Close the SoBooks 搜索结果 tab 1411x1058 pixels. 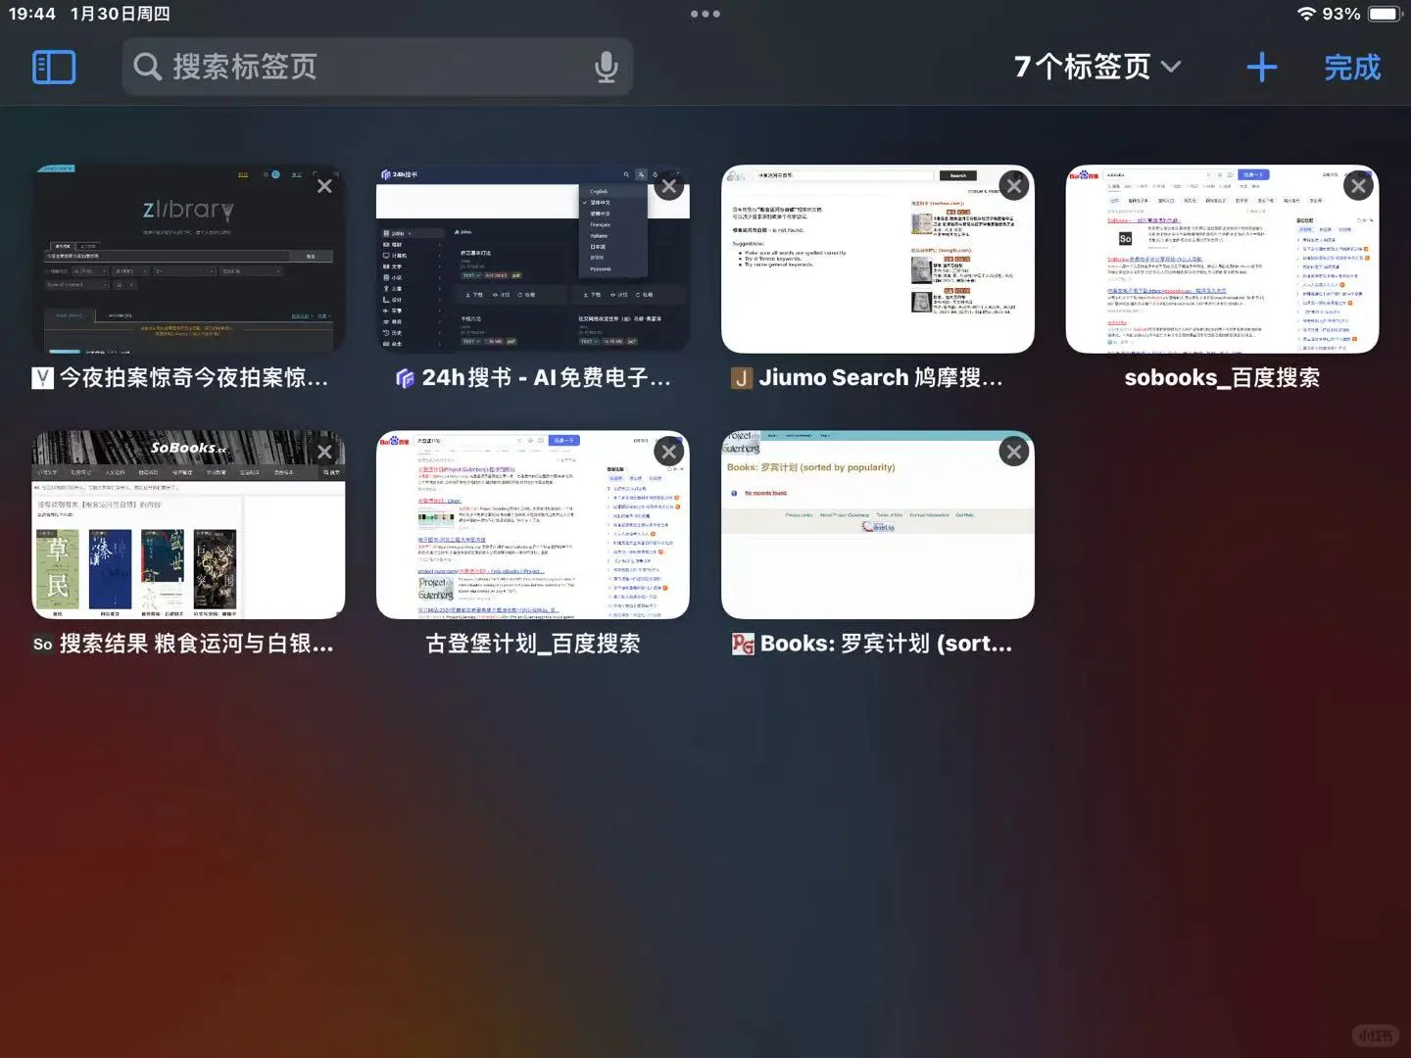click(x=324, y=452)
